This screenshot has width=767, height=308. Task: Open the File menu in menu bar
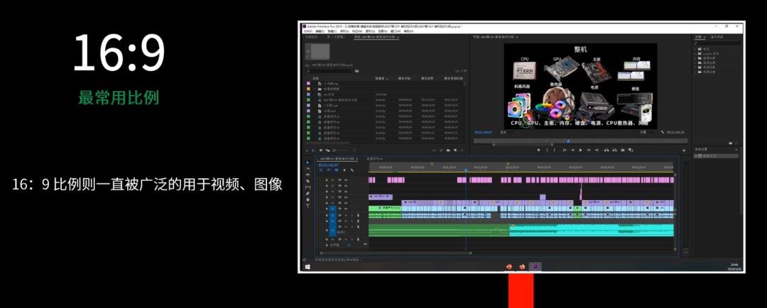coord(308,31)
